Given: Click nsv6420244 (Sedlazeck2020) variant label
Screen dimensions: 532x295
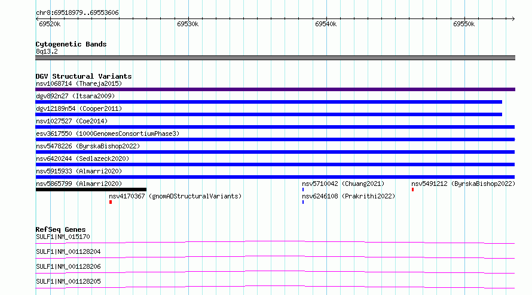Looking at the screenshot, I should 82,159.
